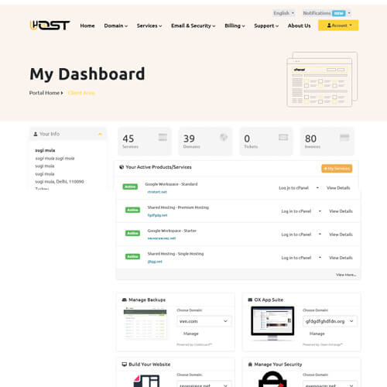Open Manage Backups domain dropdown

(204, 321)
